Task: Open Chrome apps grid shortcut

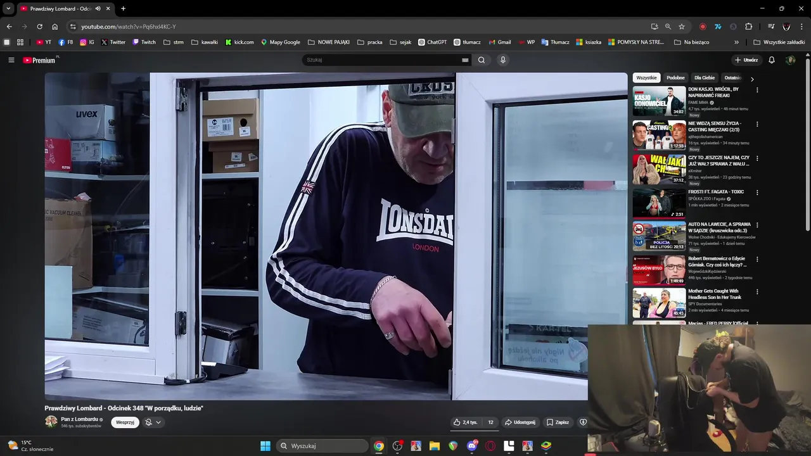Action: coord(20,42)
